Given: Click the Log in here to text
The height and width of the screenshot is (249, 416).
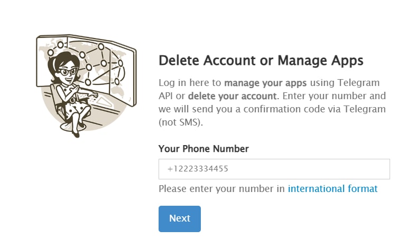Looking at the screenshot, I should coord(190,83).
